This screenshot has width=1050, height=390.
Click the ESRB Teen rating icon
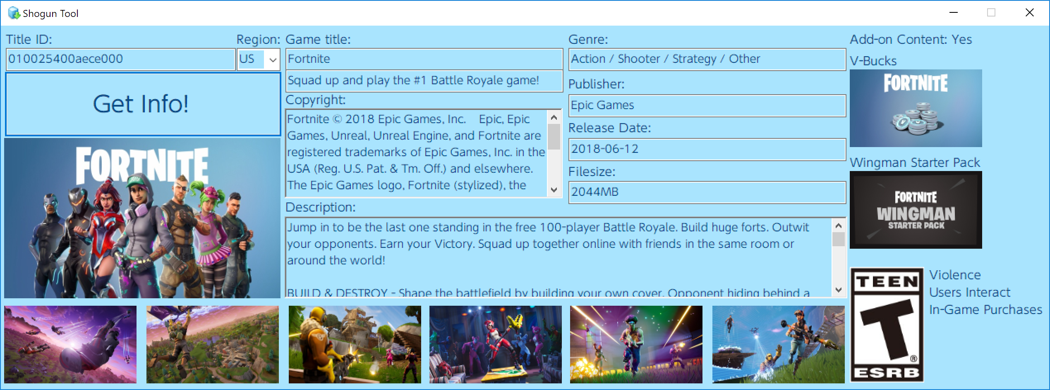pos(887,325)
